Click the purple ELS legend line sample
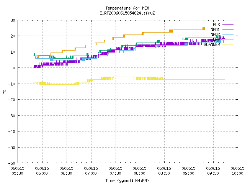 228,25
